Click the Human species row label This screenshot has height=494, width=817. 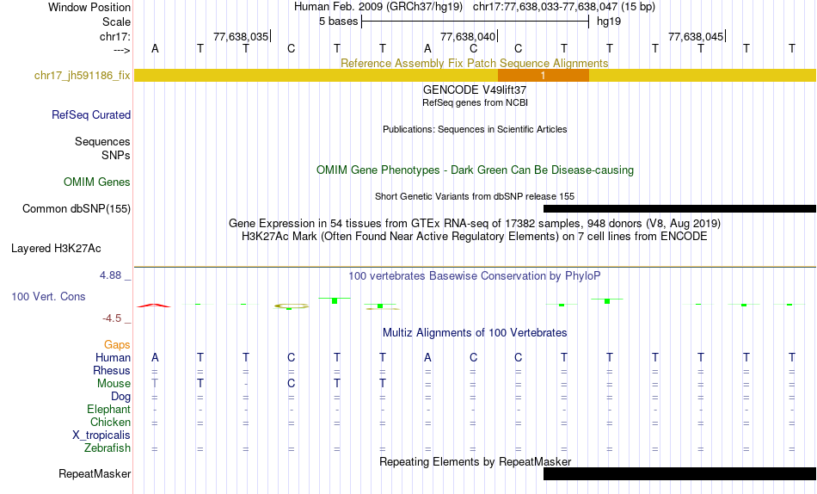(x=113, y=357)
